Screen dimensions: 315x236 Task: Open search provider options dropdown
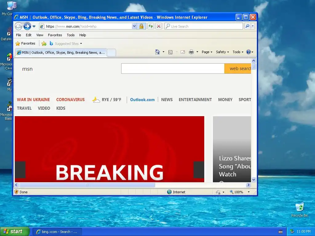(x=253, y=26)
